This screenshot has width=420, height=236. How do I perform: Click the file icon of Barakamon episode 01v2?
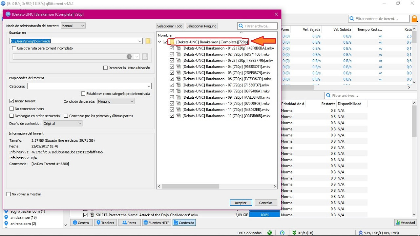click(x=179, y=48)
